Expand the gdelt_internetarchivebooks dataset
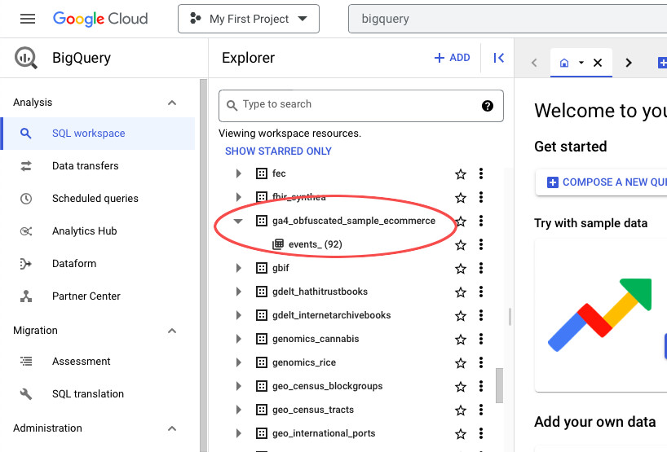Image resolution: width=667 pixels, height=452 pixels. click(x=239, y=315)
